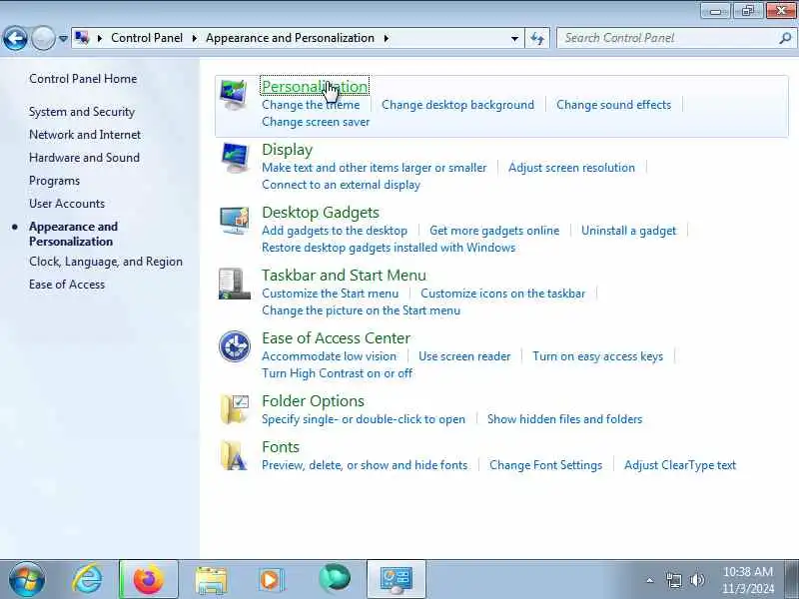The width and height of the screenshot is (799, 599).
Task: Open Programs category
Action: click(x=55, y=181)
